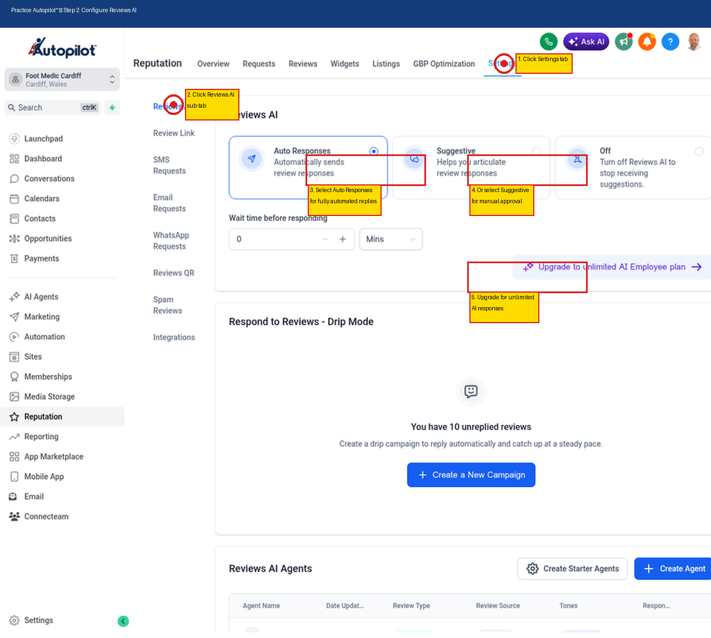711x638 pixels.
Task: Click Upgrade to unlimited AI Employee plan
Action: coord(612,267)
